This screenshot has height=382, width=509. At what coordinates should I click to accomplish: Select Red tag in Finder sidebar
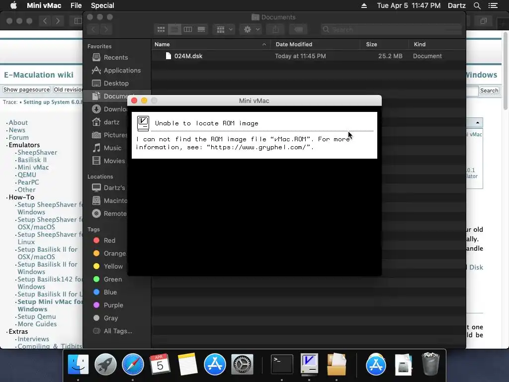click(x=109, y=240)
